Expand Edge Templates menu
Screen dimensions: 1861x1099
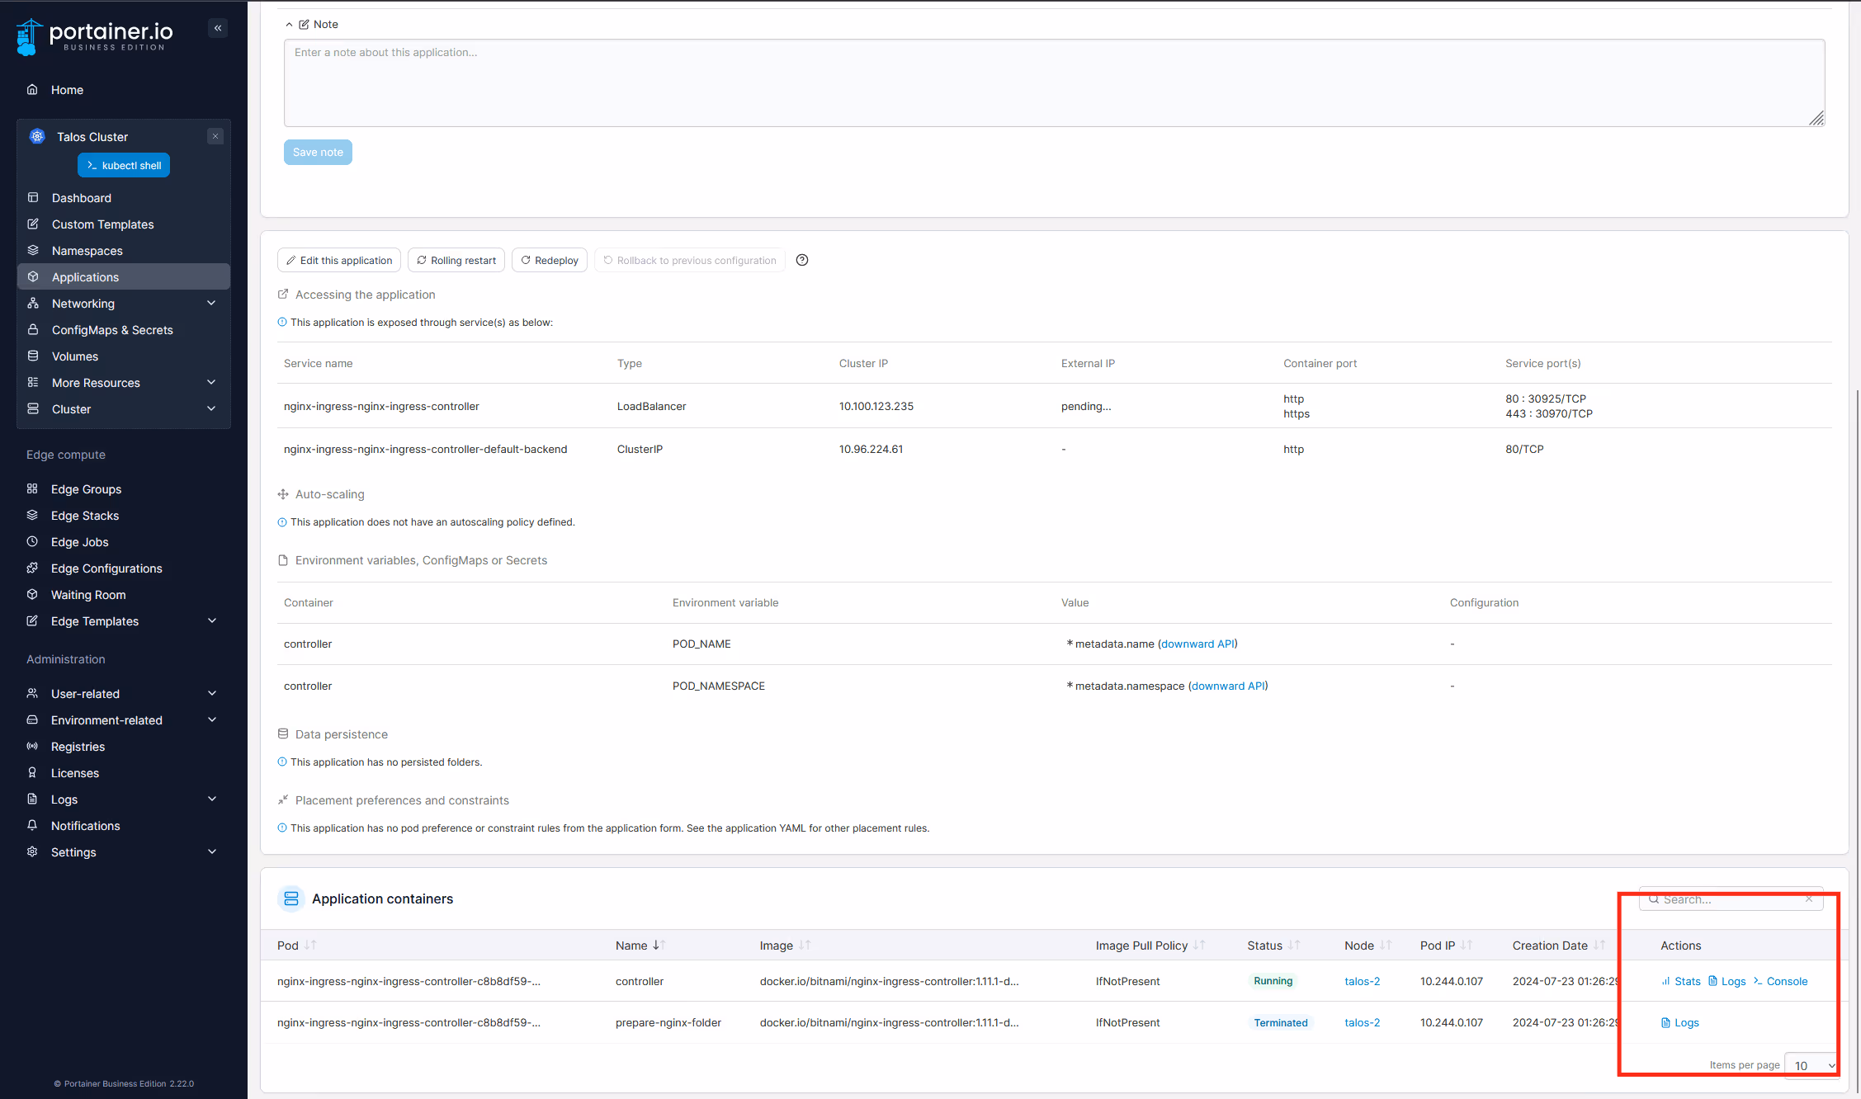pyautogui.click(x=124, y=621)
